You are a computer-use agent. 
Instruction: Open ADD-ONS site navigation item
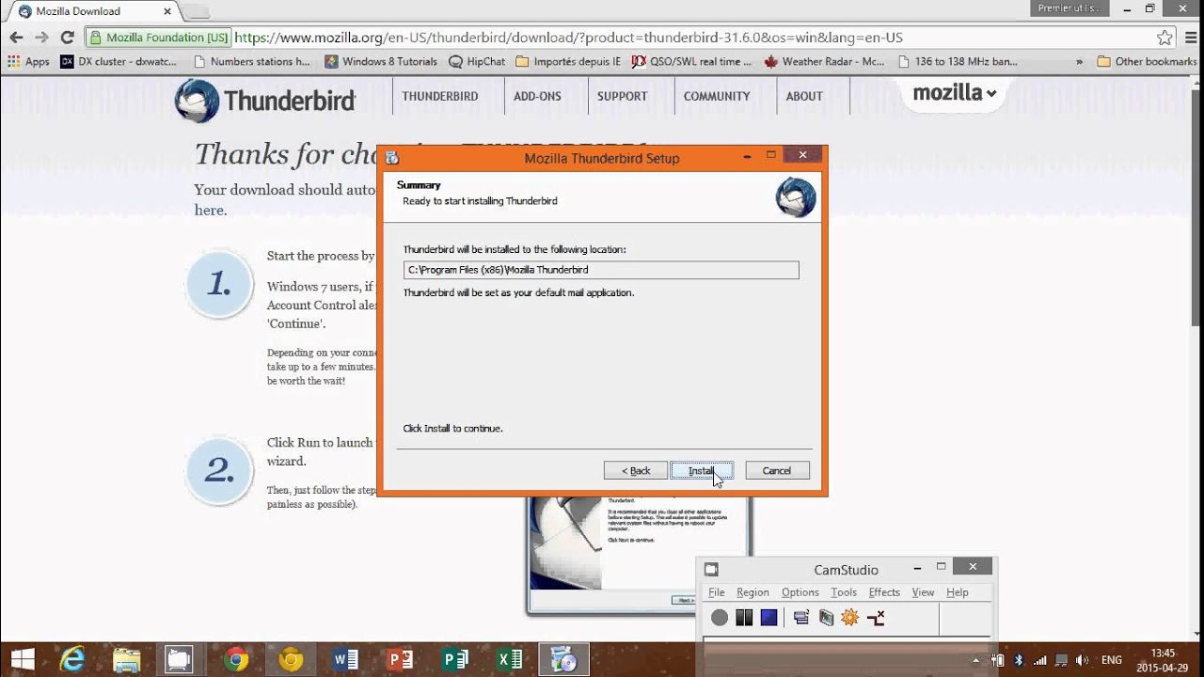point(537,96)
